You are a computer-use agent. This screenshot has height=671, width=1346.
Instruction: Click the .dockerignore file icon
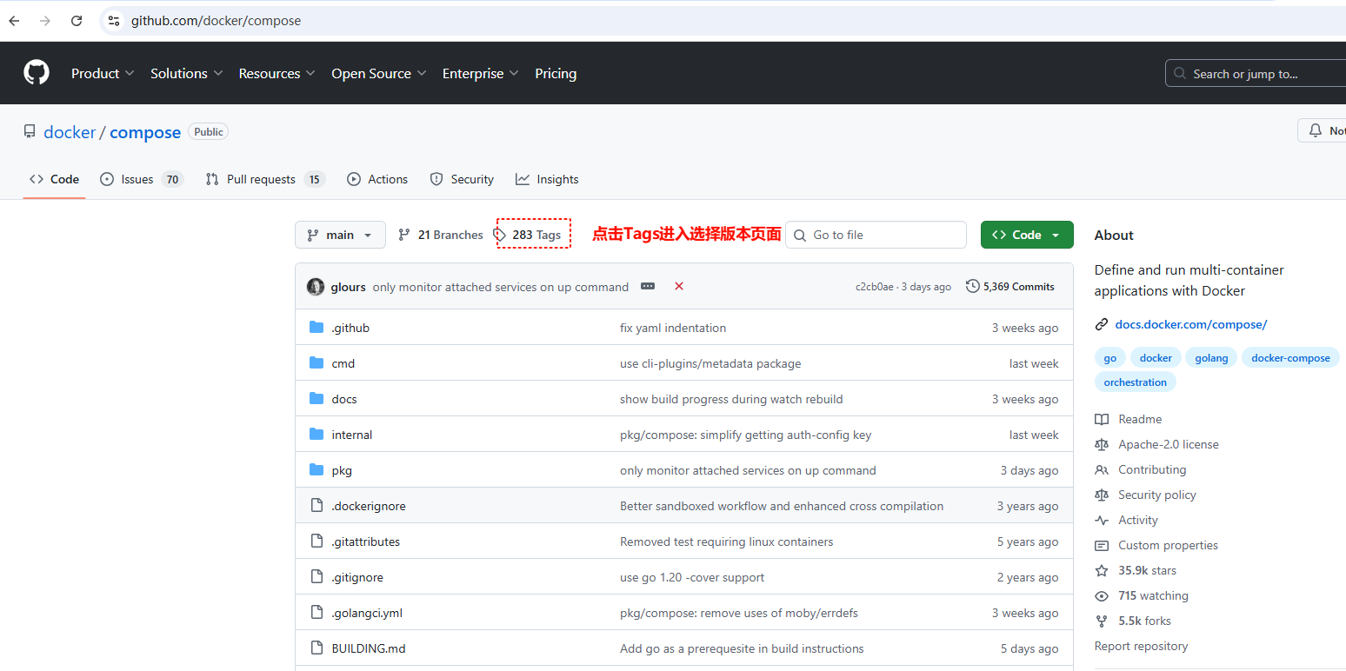[x=317, y=506]
